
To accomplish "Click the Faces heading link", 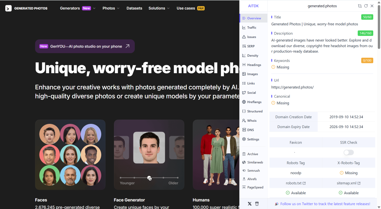I will 41,200.
